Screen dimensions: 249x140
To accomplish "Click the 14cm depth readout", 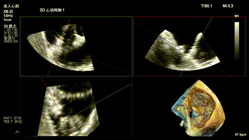I will pos(7,20).
